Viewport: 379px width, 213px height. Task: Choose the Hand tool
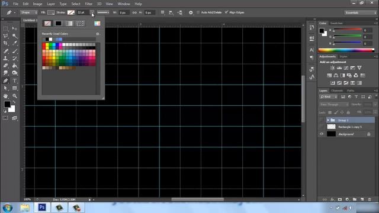tap(5, 96)
